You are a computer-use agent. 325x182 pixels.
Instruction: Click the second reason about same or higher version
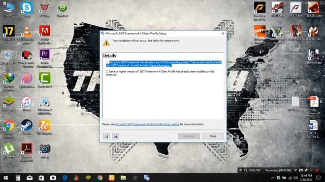(160, 73)
